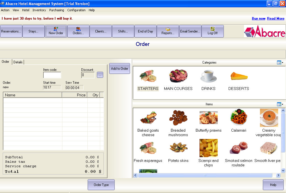Click the items horizontal scrollbar thumb

(x=205, y=175)
